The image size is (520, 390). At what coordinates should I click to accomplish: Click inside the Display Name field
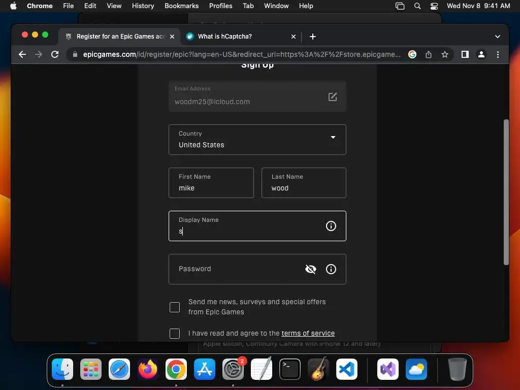pyautogui.click(x=257, y=226)
